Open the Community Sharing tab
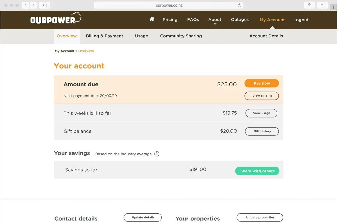Viewport: 337px width, 224px height. click(x=181, y=36)
